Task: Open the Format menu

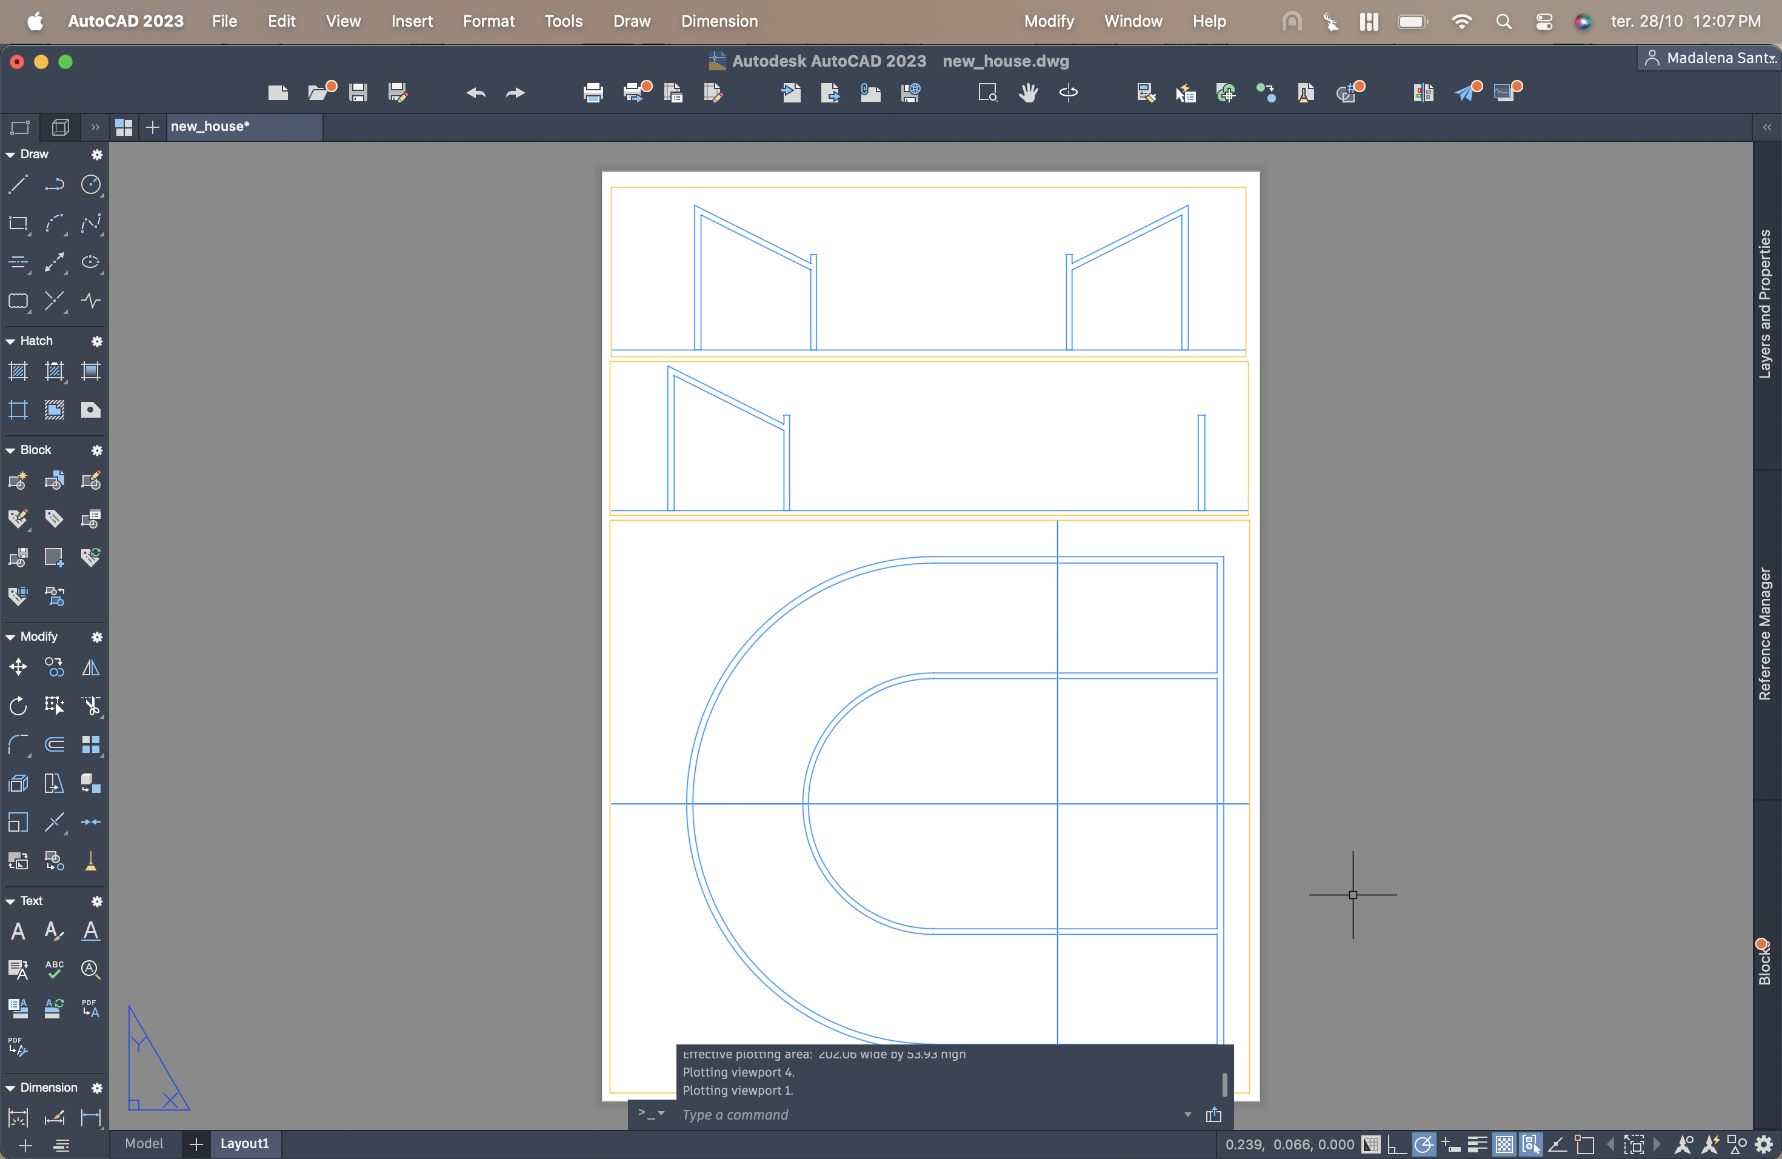Action: [x=488, y=21]
